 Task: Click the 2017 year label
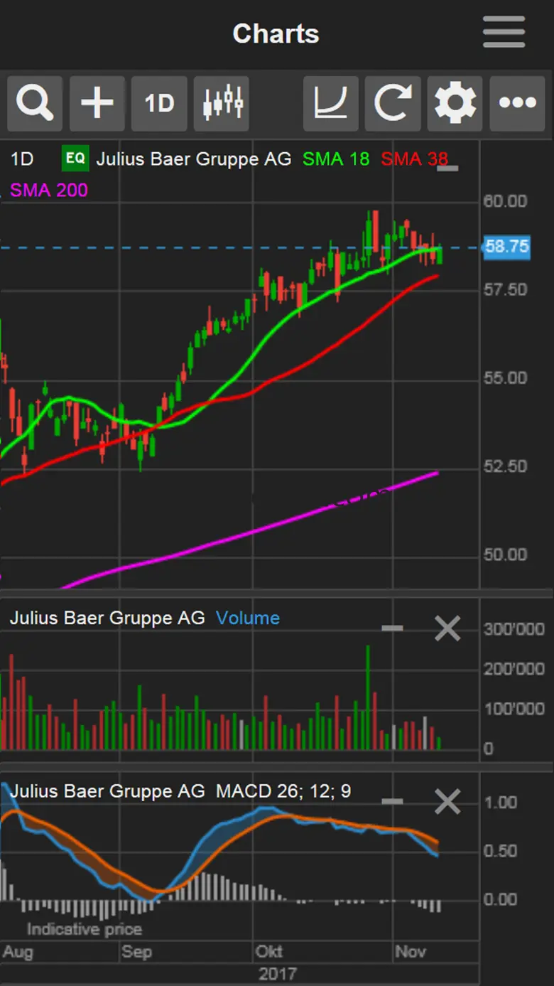tap(278, 973)
